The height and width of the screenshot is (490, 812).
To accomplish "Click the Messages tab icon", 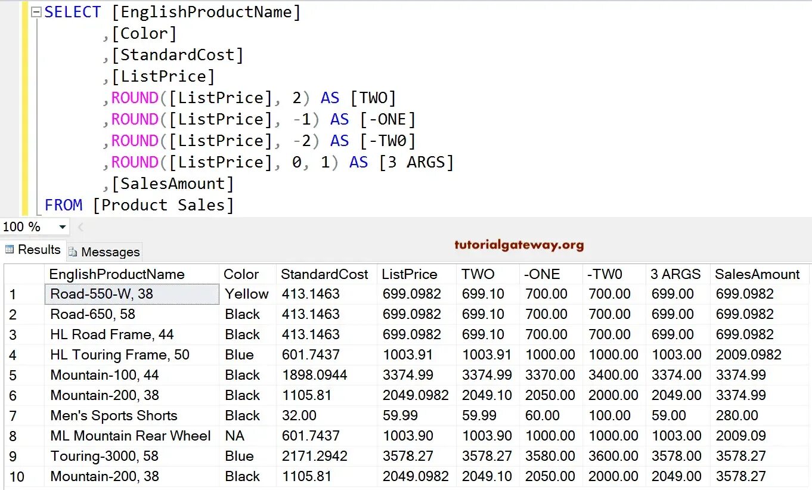I will tap(73, 252).
